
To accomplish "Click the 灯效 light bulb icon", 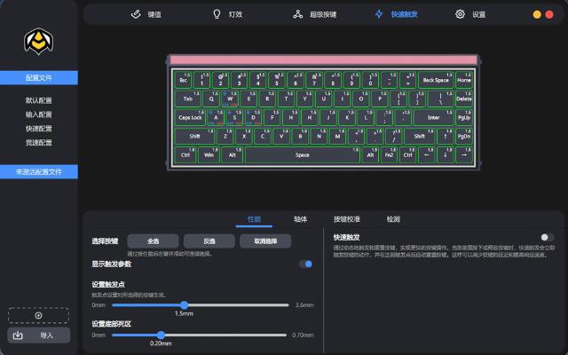I will pos(217,14).
